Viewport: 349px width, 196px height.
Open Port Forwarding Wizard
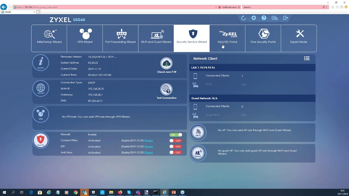[x=120, y=38]
